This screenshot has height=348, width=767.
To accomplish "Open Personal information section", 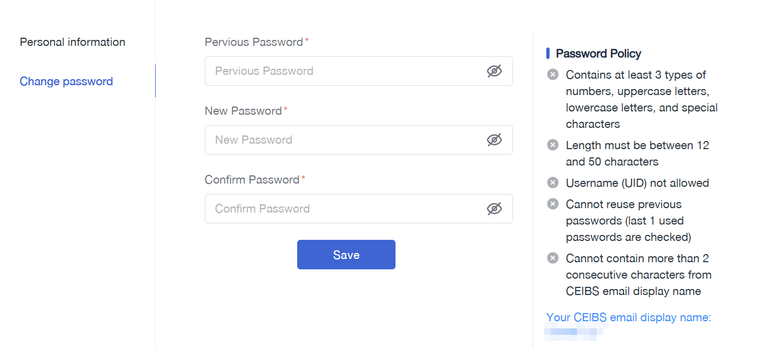I will click(x=73, y=42).
